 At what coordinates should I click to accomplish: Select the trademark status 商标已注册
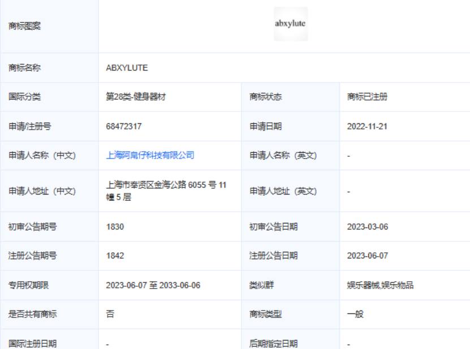click(367, 97)
